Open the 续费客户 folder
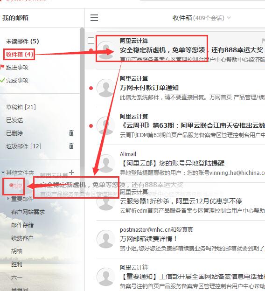Viewport: 265px width, 291px height. (x=22, y=238)
